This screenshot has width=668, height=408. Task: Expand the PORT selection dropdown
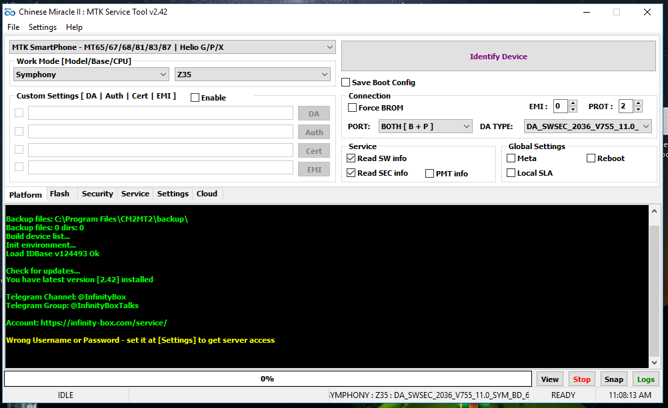click(x=425, y=126)
